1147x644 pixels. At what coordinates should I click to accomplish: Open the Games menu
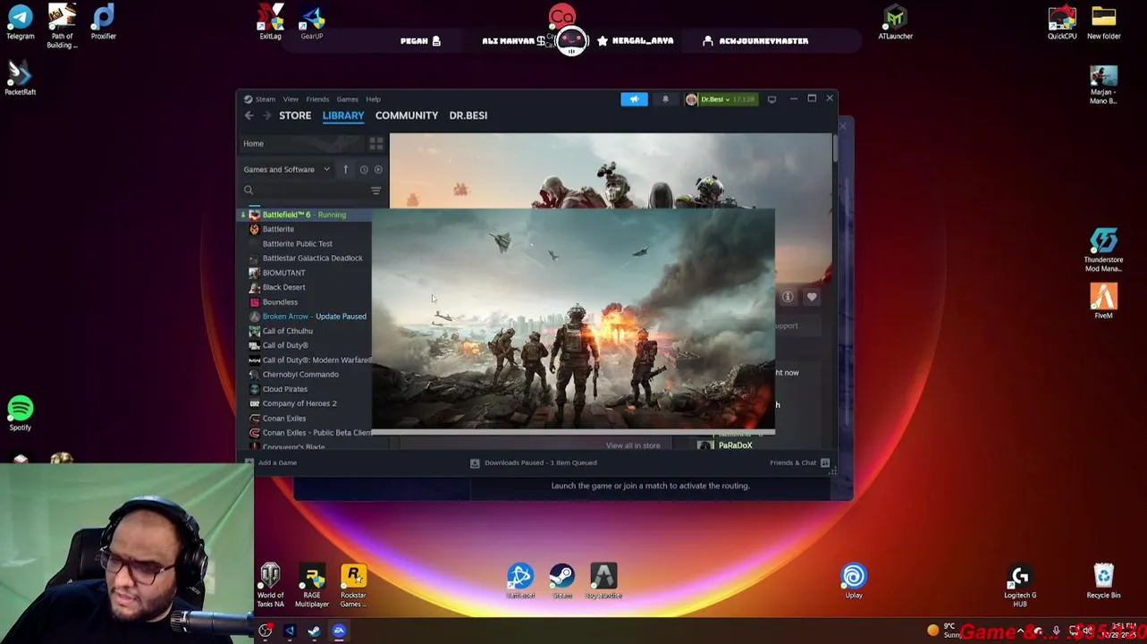347,99
